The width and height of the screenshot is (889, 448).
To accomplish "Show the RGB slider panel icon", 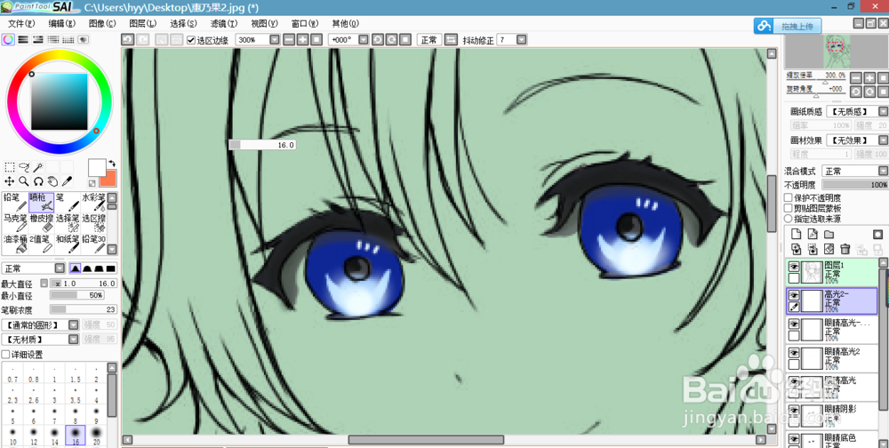I will point(23,39).
